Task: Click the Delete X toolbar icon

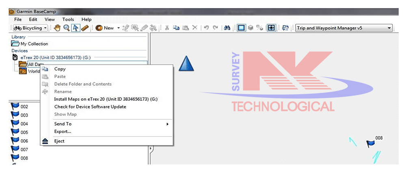Action: pos(195,28)
